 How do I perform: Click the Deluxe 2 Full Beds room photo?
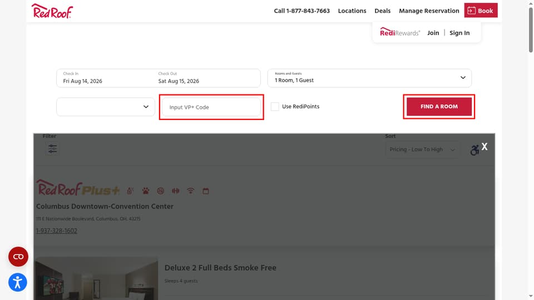96,278
